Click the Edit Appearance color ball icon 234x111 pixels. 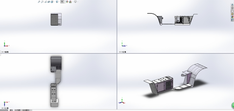pyautogui.click(x=67, y=2)
